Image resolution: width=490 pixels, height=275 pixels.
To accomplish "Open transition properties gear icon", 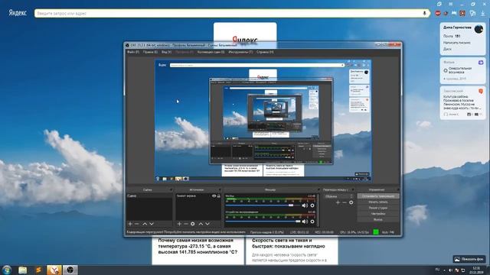I will point(351,202).
